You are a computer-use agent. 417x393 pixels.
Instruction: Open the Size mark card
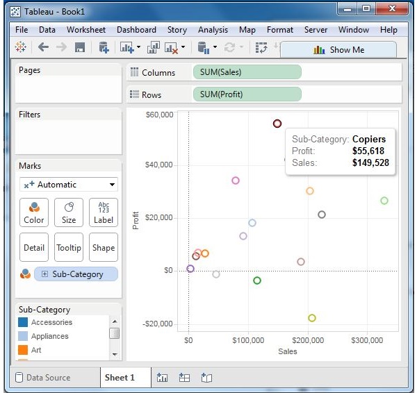69,212
